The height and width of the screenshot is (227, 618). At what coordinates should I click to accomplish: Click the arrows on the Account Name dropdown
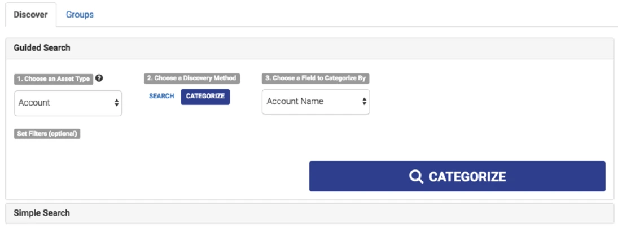pyautogui.click(x=364, y=102)
